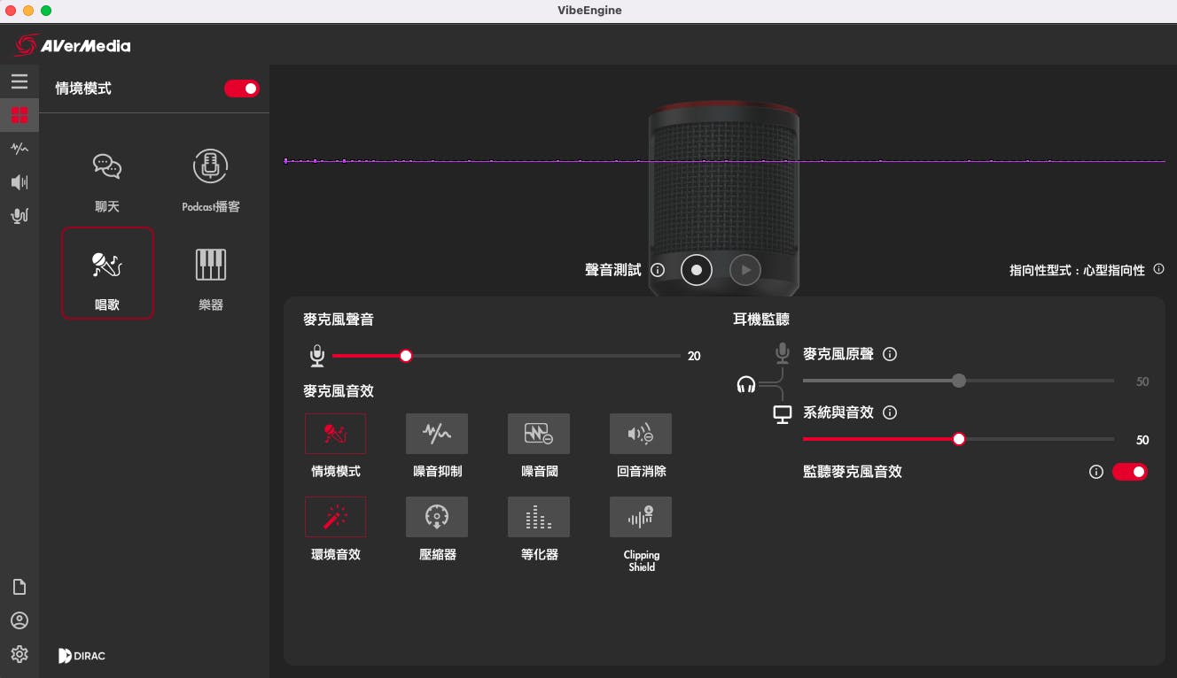The image size is (1177, 678).
Task: Expand the hamburger sidebar menu
Action: click(19, 82)
